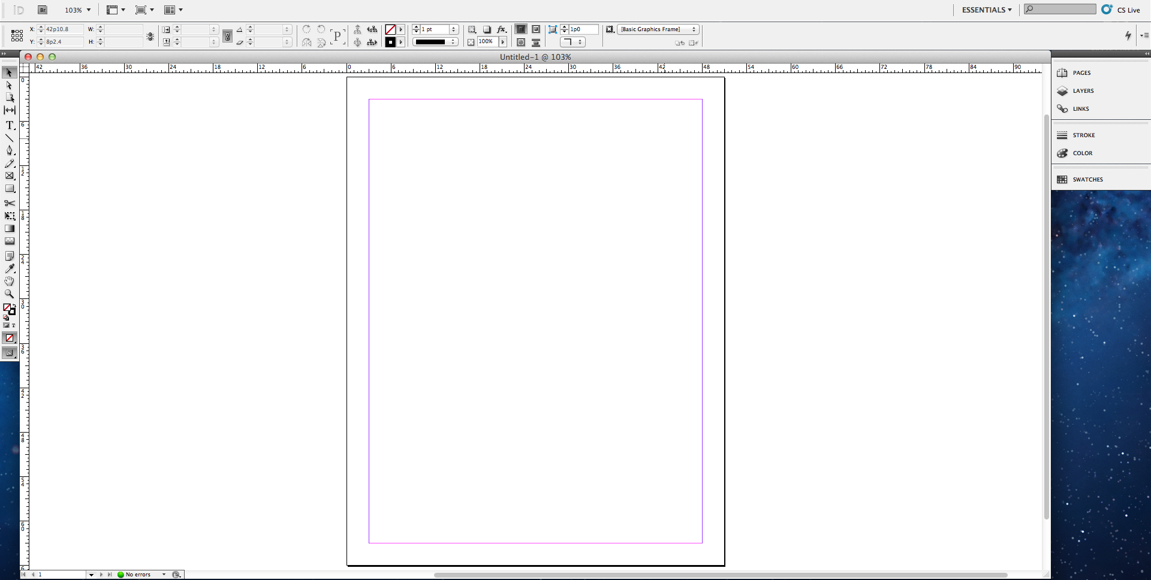The height and width of the screenshot is (580, 1151).
Task: Pick the Eyedropper tool
Action: 10,268
